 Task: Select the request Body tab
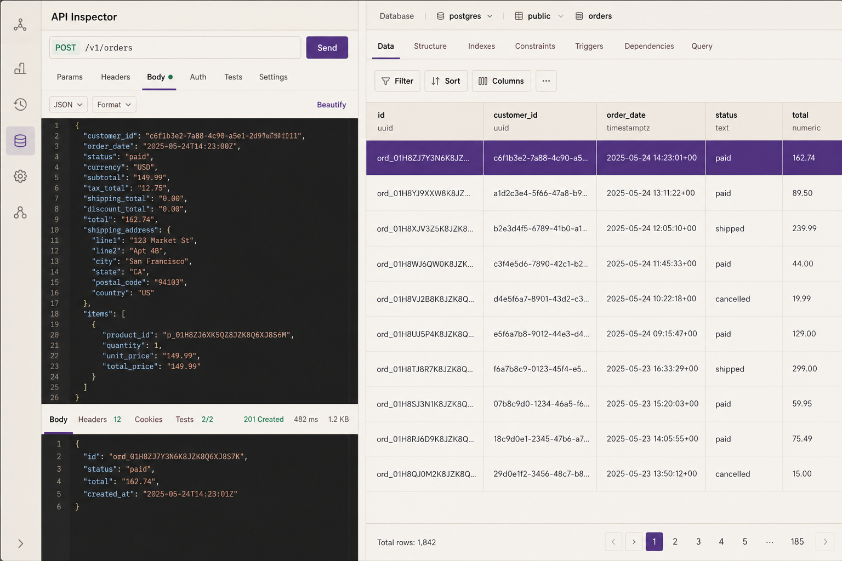(x=160, y=77)
